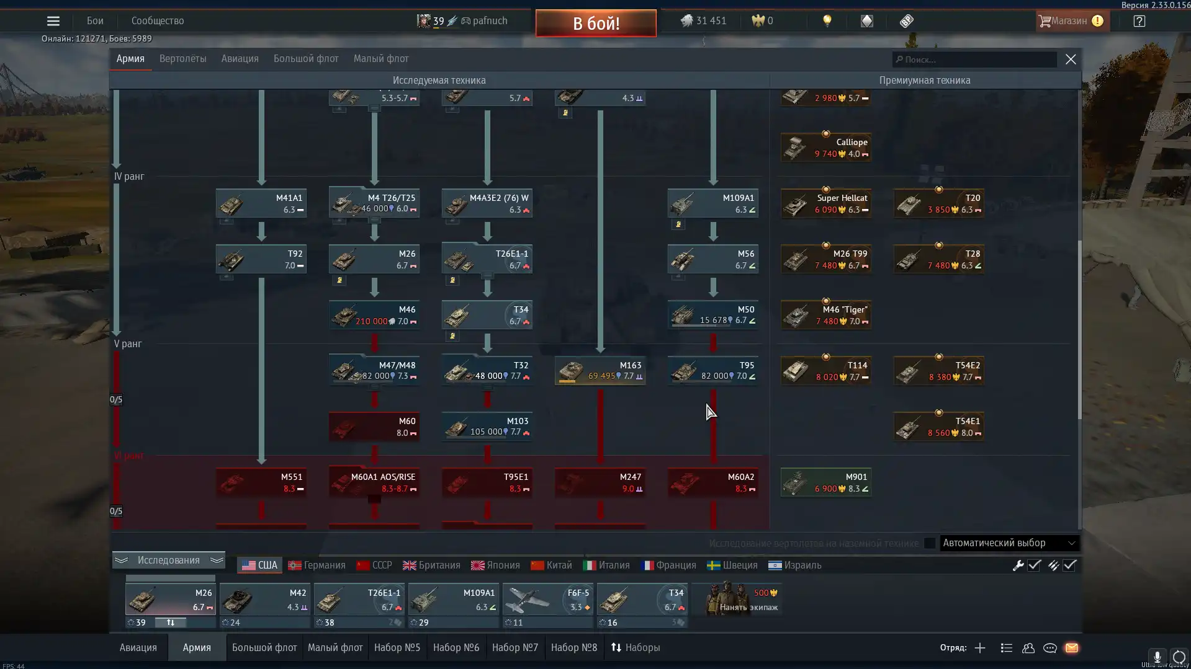This screenshot has height=669, width=1191.
Task: Switch to Германия nation flag
Action: (x=317, y=565)
